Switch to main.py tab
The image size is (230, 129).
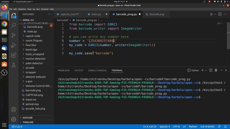click(x=96, y=14)
